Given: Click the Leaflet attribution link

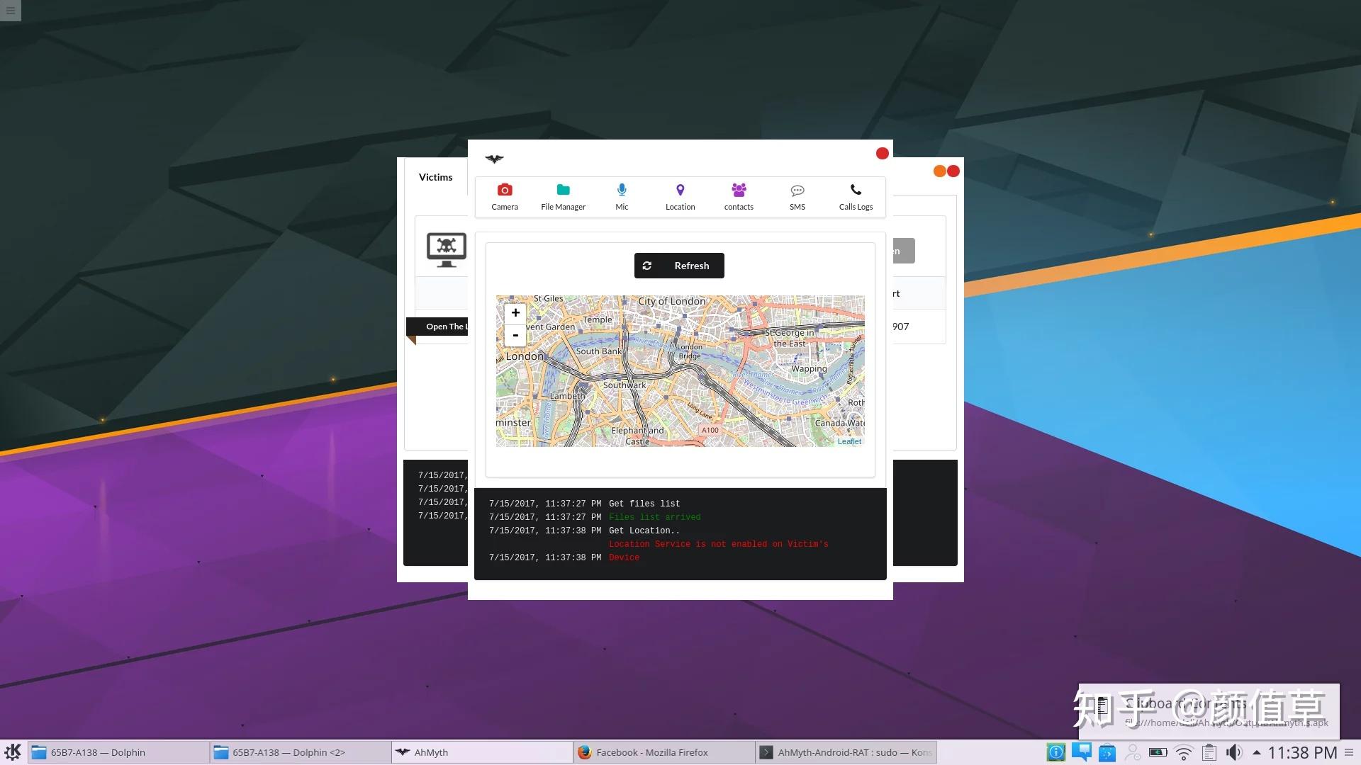Looking at the screenshot, I should point(849,441).
